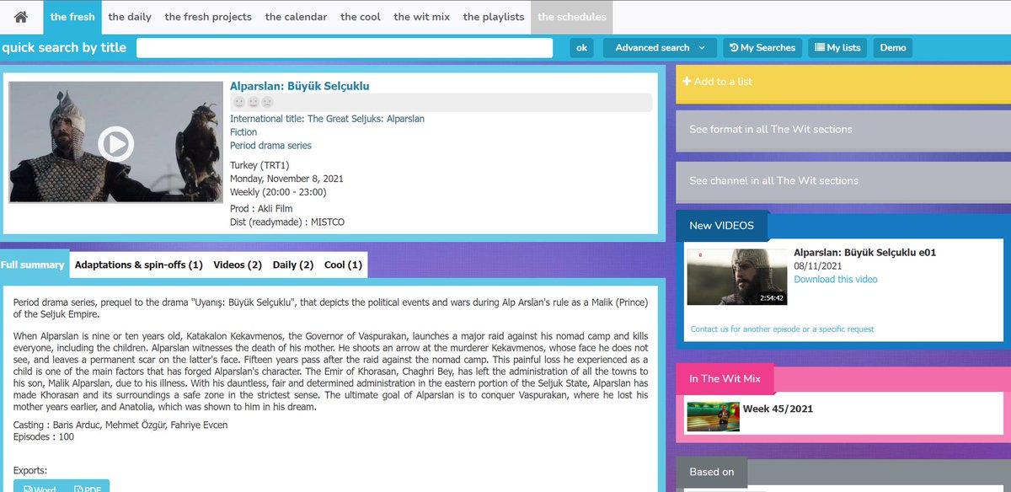Viewport: 1011px width, 492px height.
Task: Click Dist (readymade) : MISTCO text
Action: [287, 222]
